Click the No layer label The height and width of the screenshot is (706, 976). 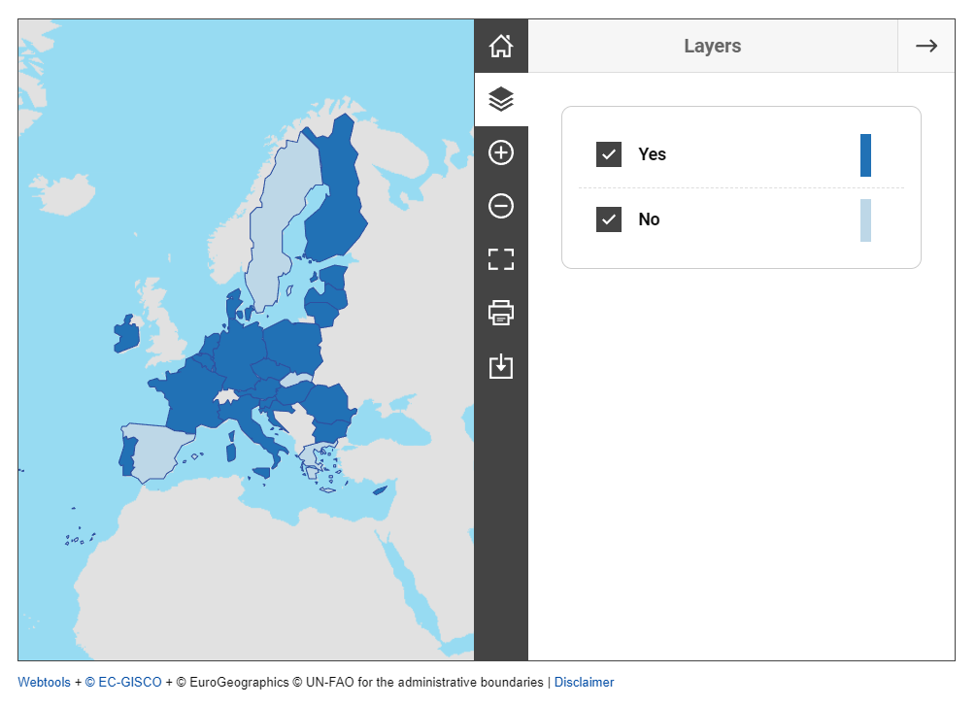pyautogui.click(x=649, y=219)
